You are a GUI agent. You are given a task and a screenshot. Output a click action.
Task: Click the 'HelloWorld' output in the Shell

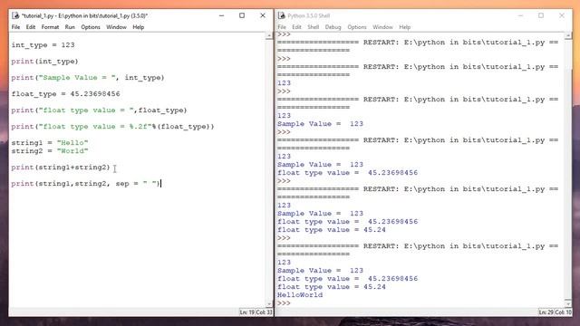coord(300,295)
